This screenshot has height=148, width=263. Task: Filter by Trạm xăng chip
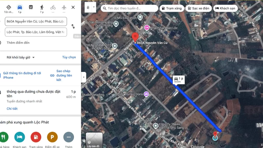[172, 8]
